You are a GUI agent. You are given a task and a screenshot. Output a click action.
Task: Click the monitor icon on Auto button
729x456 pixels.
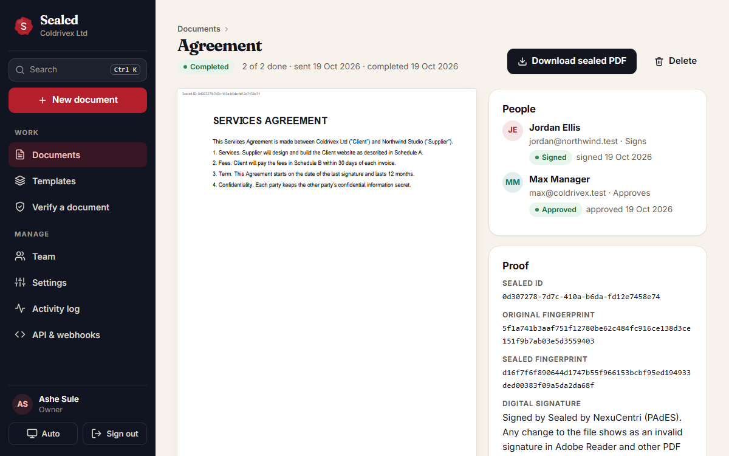coord(32,434)
